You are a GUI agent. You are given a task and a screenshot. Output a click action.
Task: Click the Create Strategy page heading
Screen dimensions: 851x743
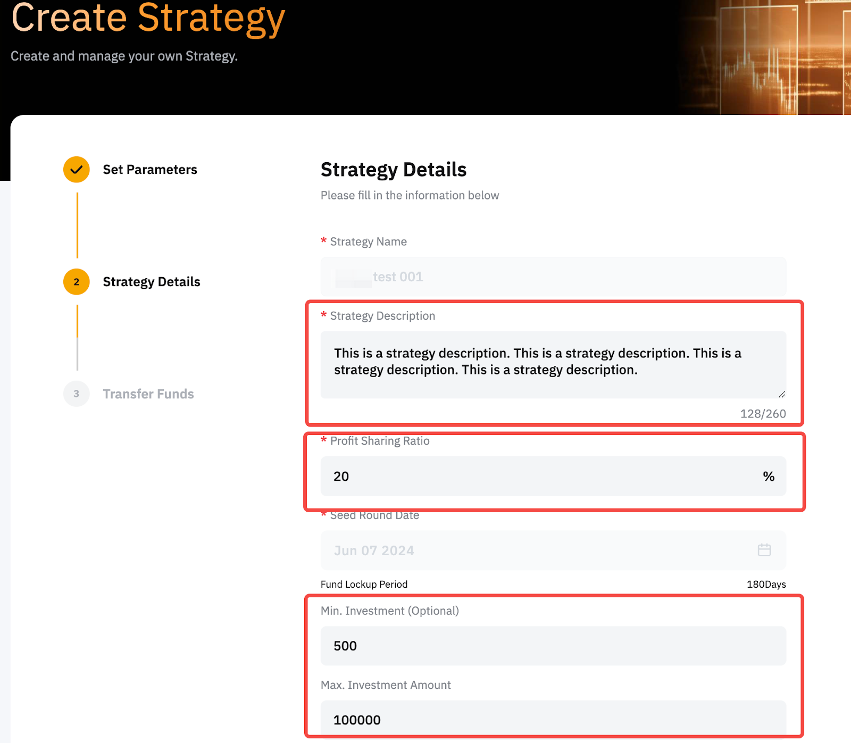tap(148, 18)
